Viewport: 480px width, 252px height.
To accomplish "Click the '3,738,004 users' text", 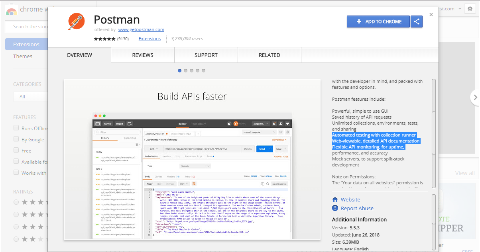I will [187, 39].
